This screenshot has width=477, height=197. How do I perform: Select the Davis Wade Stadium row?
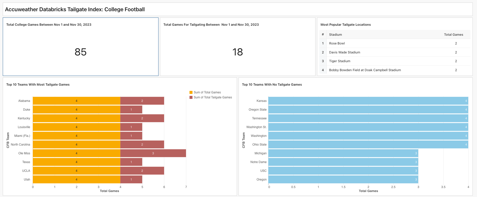344,52
